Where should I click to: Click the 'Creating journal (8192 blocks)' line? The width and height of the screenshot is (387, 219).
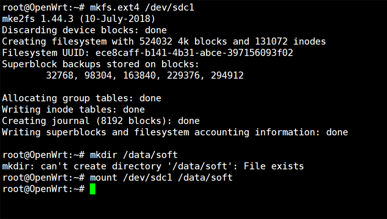pyautogui.click(x=101, y=121)
